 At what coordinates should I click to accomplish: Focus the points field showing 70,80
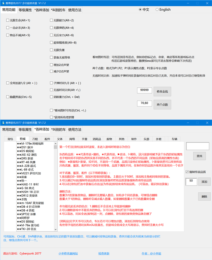[145, 103]
